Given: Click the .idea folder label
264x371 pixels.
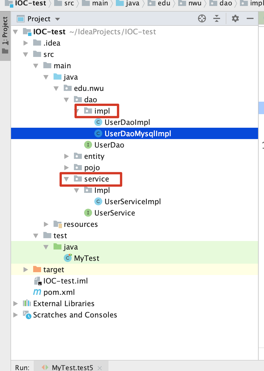Looking at the screenshot, I should (52, 43).
